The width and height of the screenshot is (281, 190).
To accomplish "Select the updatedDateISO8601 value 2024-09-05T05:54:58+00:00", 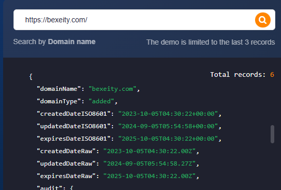I will pyautogui.click(x=168, y=126).
